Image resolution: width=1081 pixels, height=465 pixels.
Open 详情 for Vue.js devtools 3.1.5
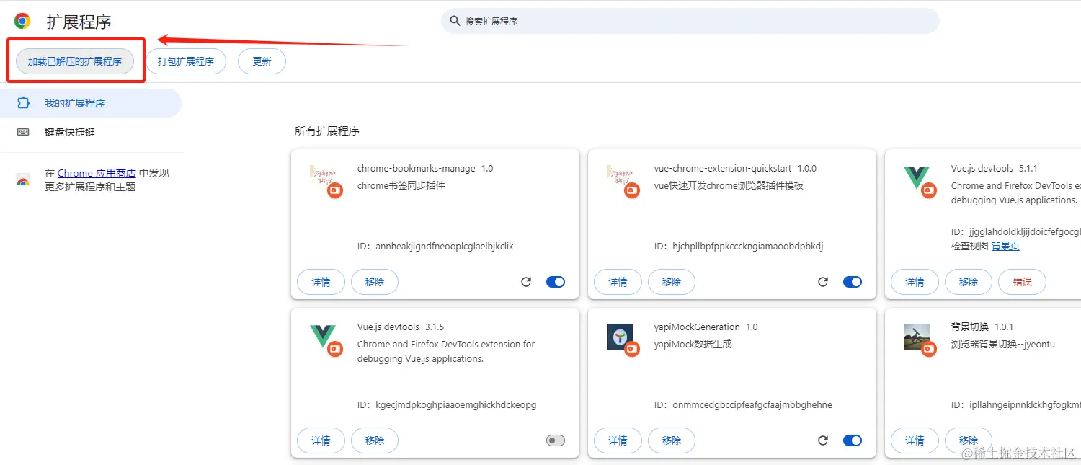321,440
